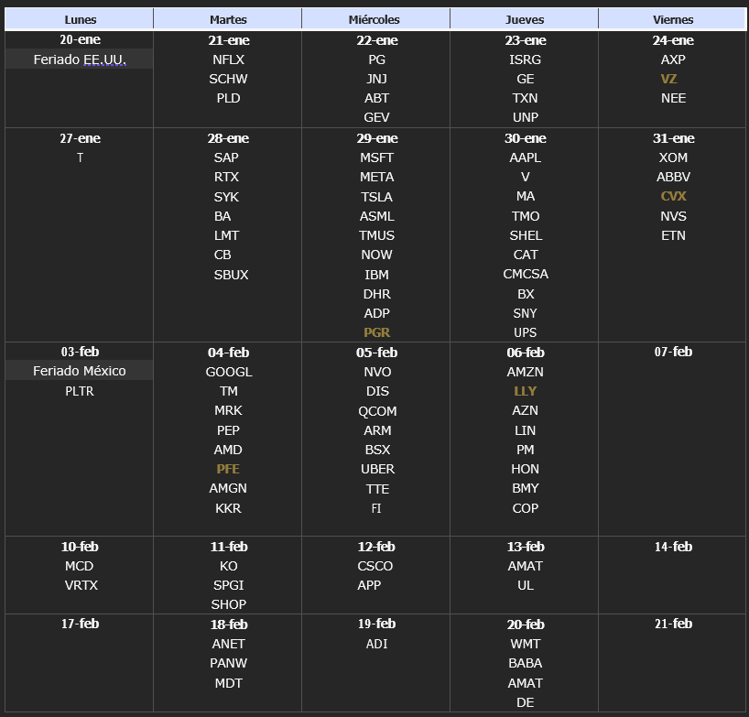Select the Jueves column header
Image resolution: width=749 pixels, height=717 pixels.
click(x=525, y=19)
